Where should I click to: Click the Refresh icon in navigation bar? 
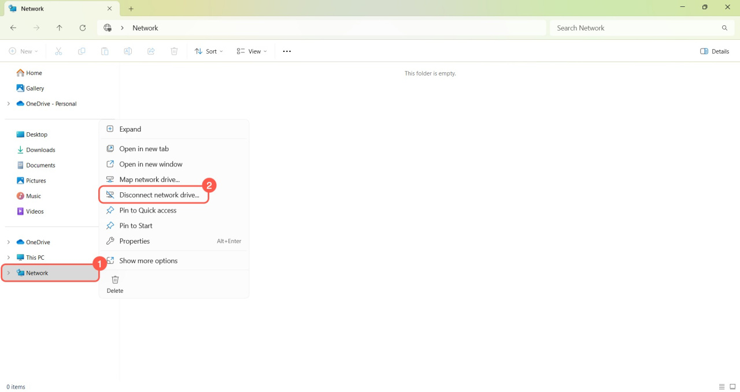click(83, 28)
